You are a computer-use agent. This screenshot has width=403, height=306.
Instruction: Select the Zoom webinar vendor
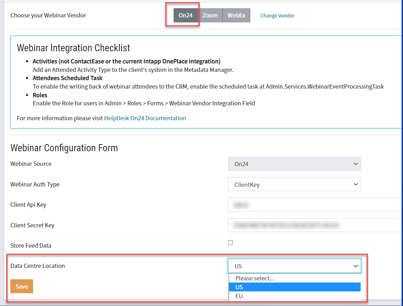[x=210, y=15]
